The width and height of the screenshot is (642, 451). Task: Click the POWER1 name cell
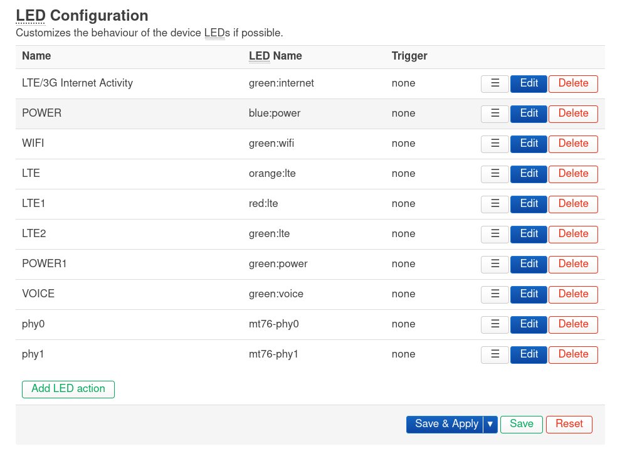(x=45, y=263)
